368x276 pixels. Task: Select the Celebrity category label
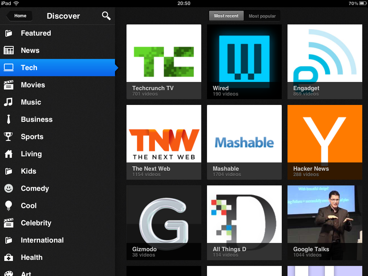click(x=36, y=223)
